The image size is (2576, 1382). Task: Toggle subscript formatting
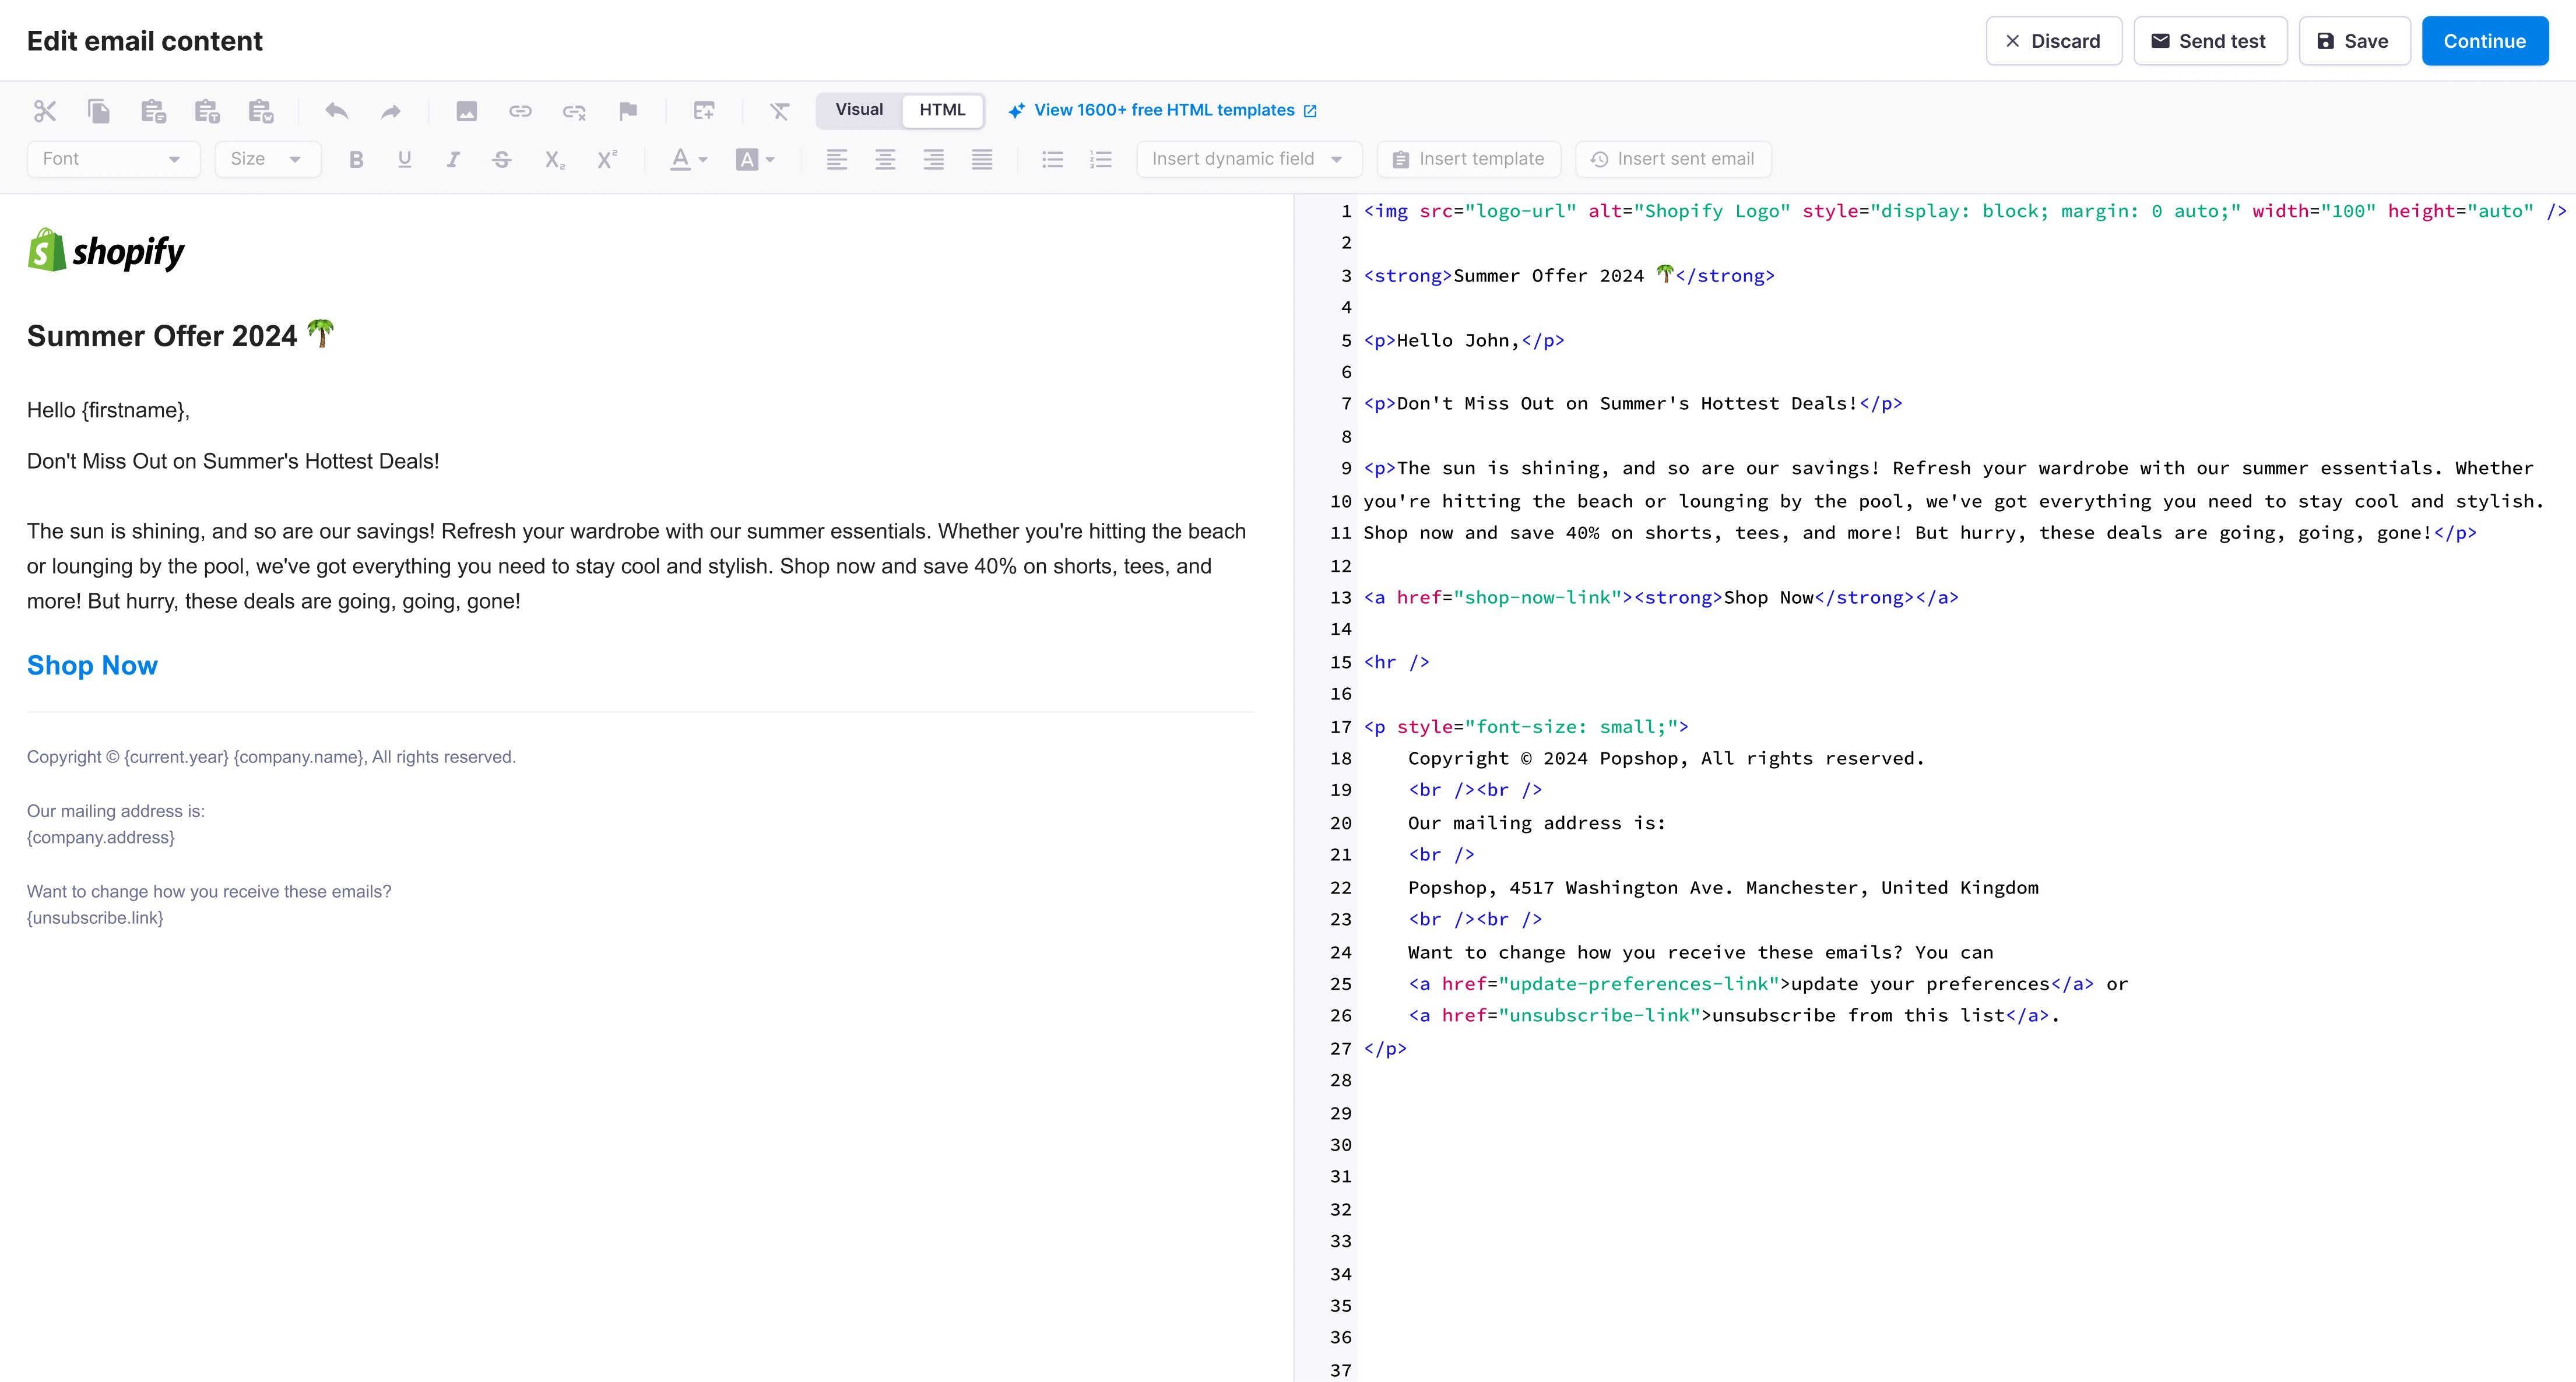pyautogui.click(x=555, y=159)
